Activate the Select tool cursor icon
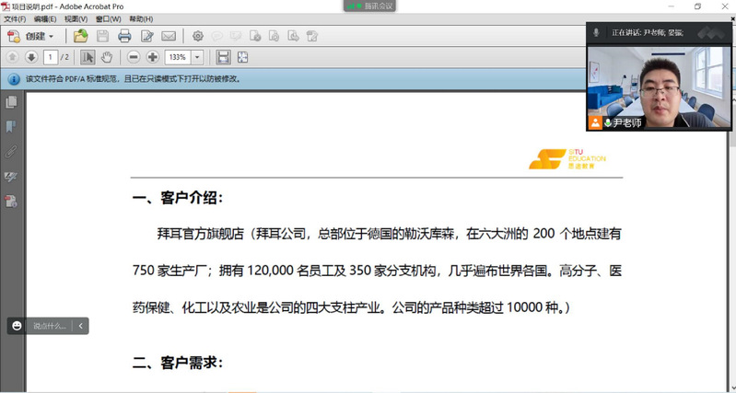 click(x=88, y=57)
